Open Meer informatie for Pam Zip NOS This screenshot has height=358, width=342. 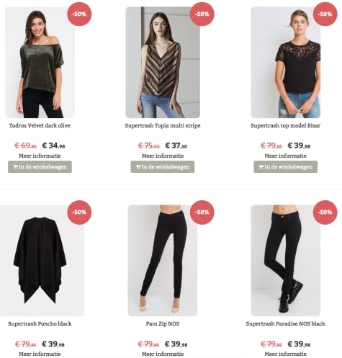(x=163, y=354)
